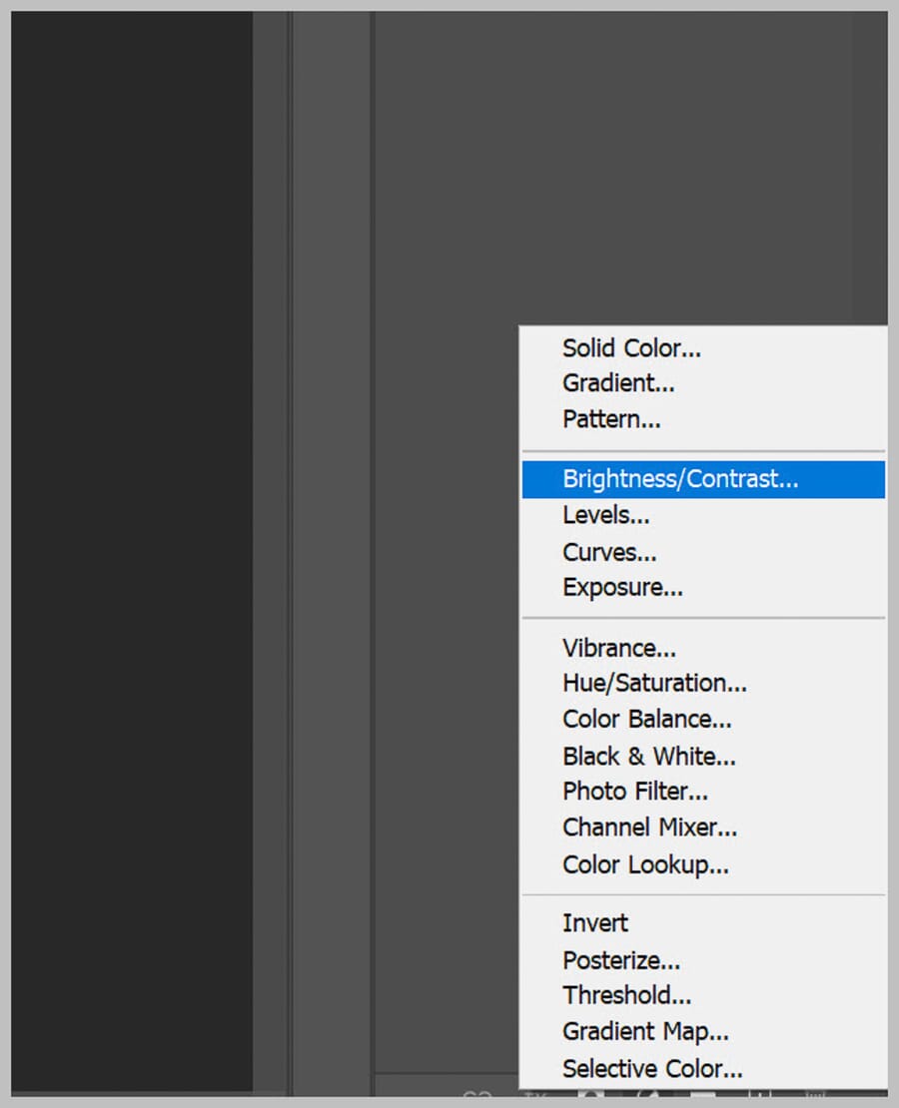Open the Brightness/Contrast adjustment
Viewport: 899px width, 1108px height.
[x=679, y=480]
